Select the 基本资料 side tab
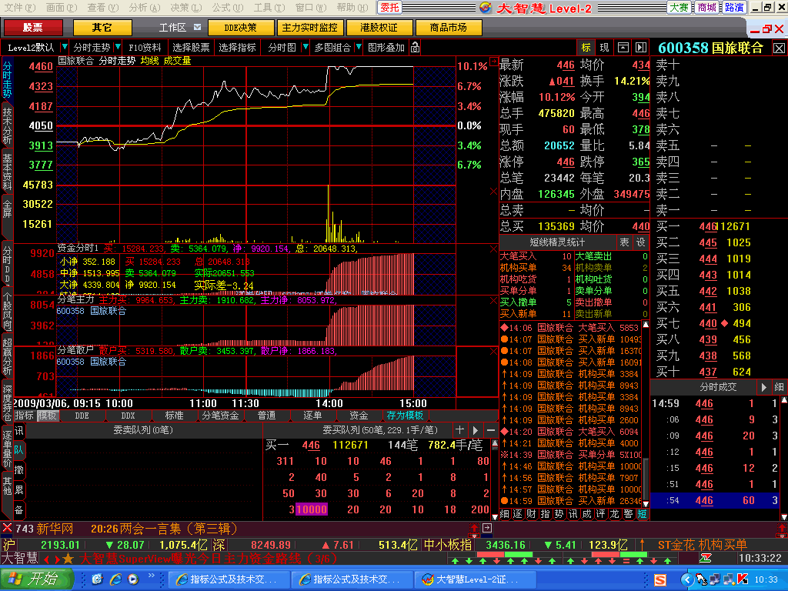The width and height of the screenshot is (788, 591). coord(7,172)
